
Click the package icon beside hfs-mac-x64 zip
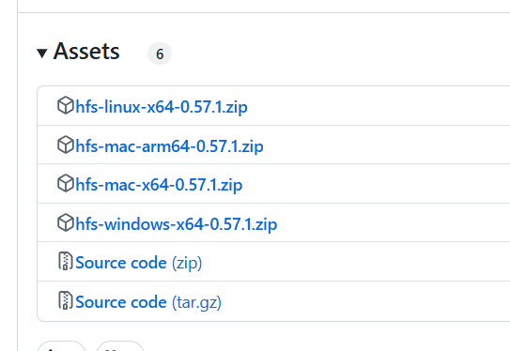tap(66, 183)
